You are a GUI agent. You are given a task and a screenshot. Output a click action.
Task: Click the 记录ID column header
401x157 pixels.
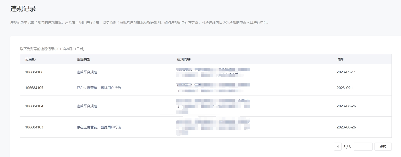click(30, 59)
